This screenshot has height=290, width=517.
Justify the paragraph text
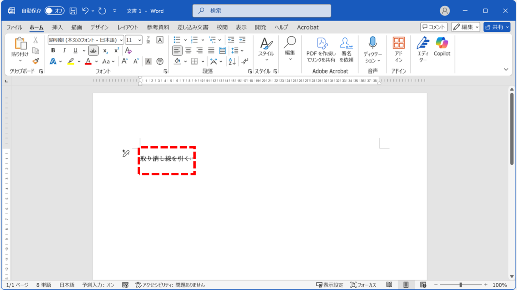click(211, 51)
